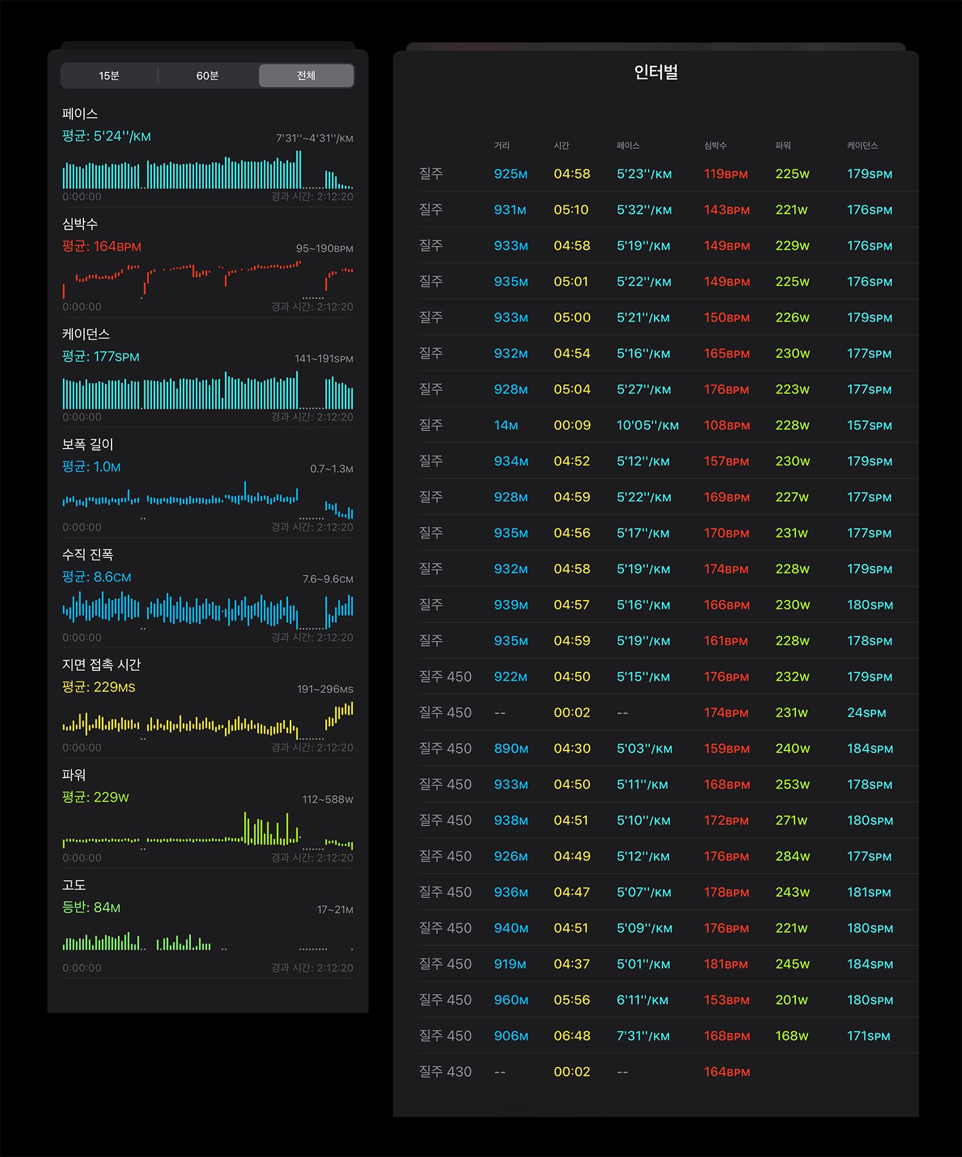Select the row with 7'31''/KM pace
This screenshot has height=1157, width=962.
668,1035
